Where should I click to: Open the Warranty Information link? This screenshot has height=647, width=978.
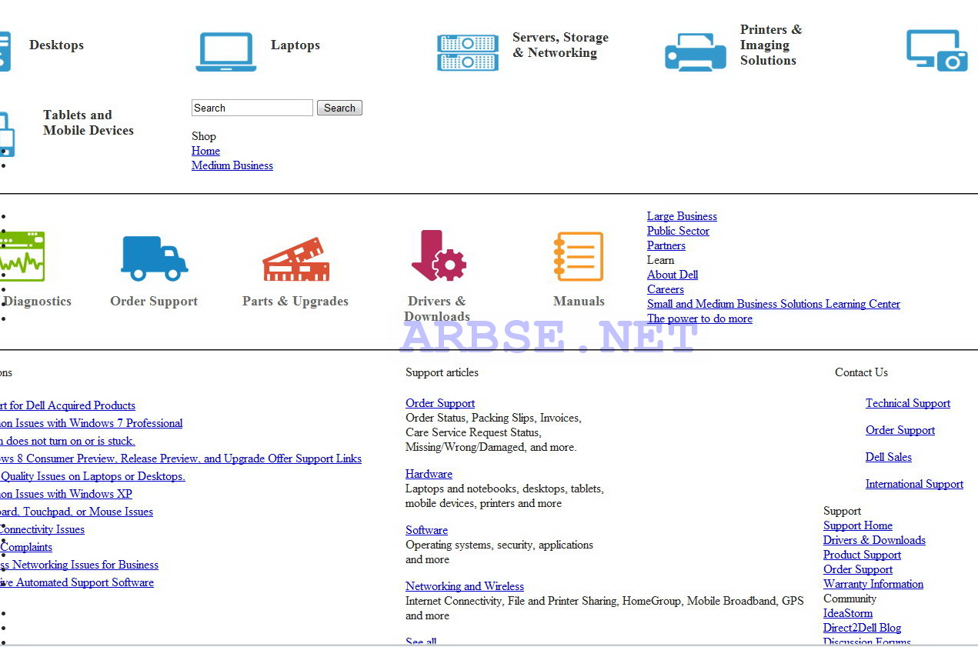click(873, 584)
